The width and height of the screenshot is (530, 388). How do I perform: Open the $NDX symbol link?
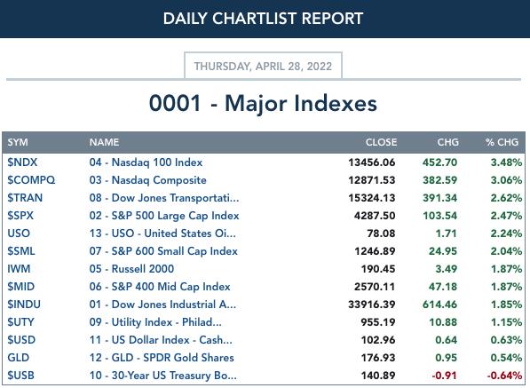[x=22, y=162]
